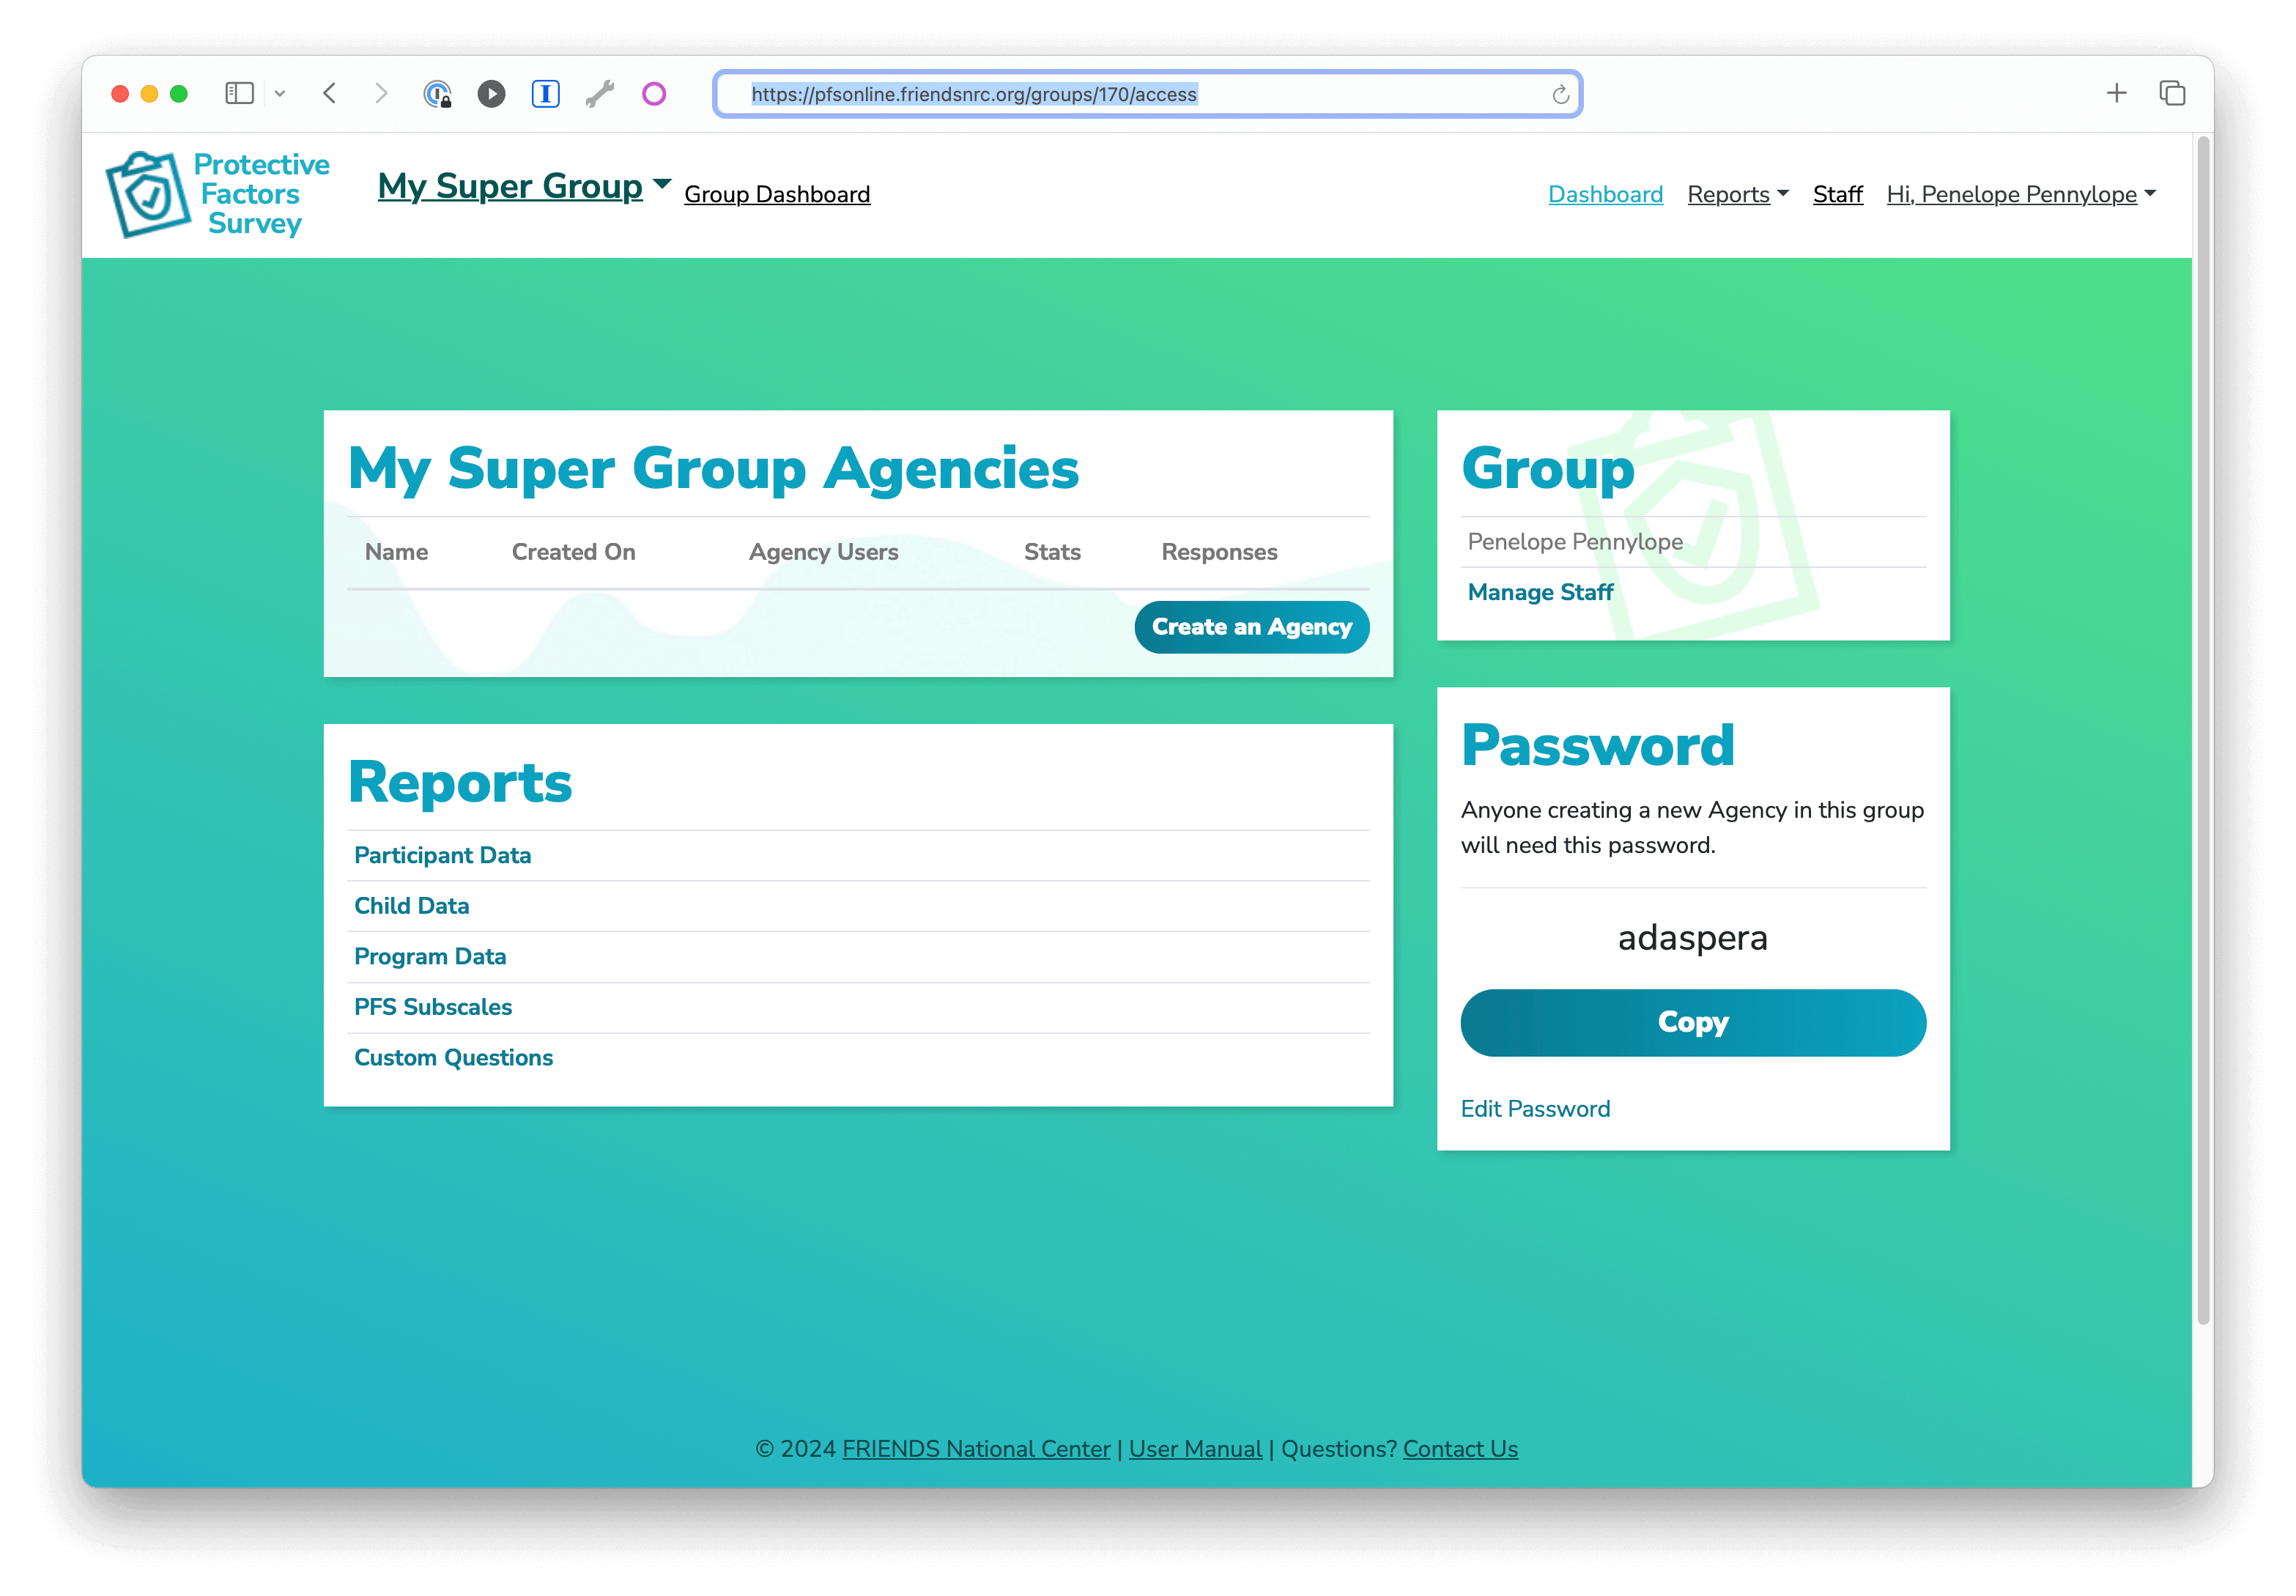2296x1596 pixels.
Task: Open the Staff nav link
Action: pos(1837,194)
